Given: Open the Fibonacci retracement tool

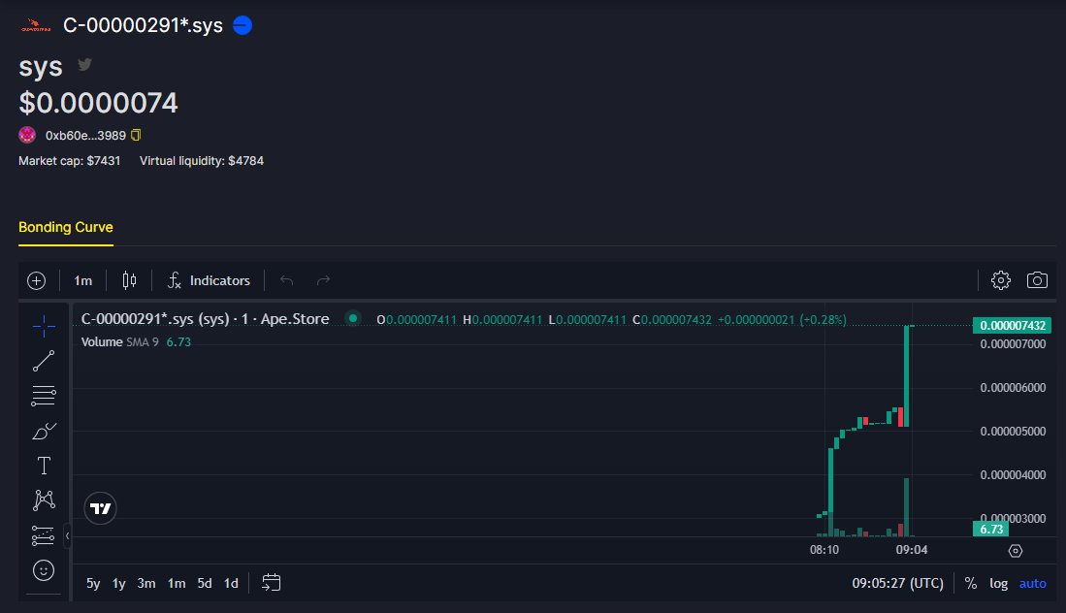Looking at the screenshot, I should pyautogui.click(x=44, y=396).
